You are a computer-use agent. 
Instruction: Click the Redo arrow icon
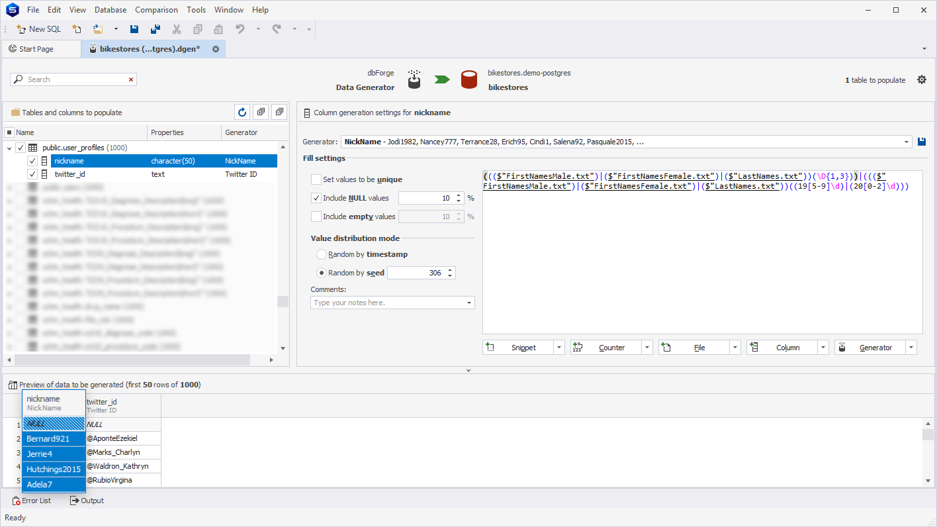click(x=277, y=29)
